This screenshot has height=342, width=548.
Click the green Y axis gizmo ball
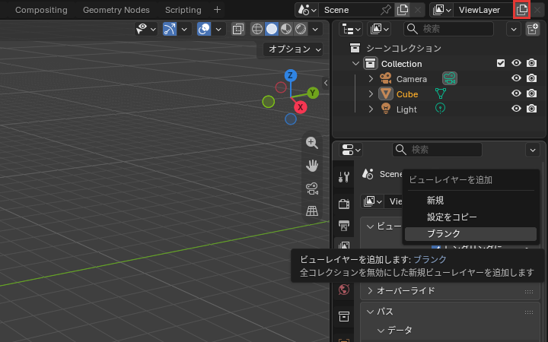coord(313,93)
